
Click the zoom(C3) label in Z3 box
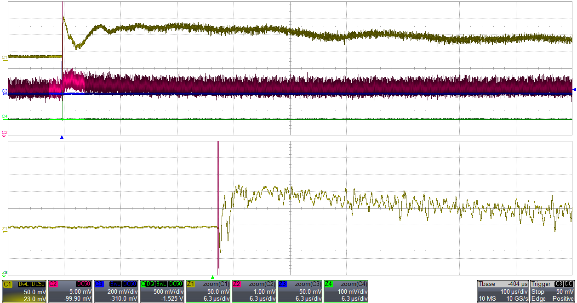point(308,284)
